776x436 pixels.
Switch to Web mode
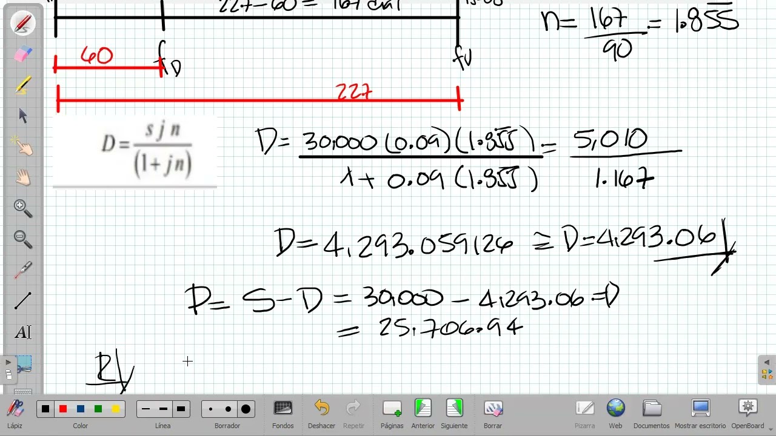pyautogui.click(x=615, y=414)
